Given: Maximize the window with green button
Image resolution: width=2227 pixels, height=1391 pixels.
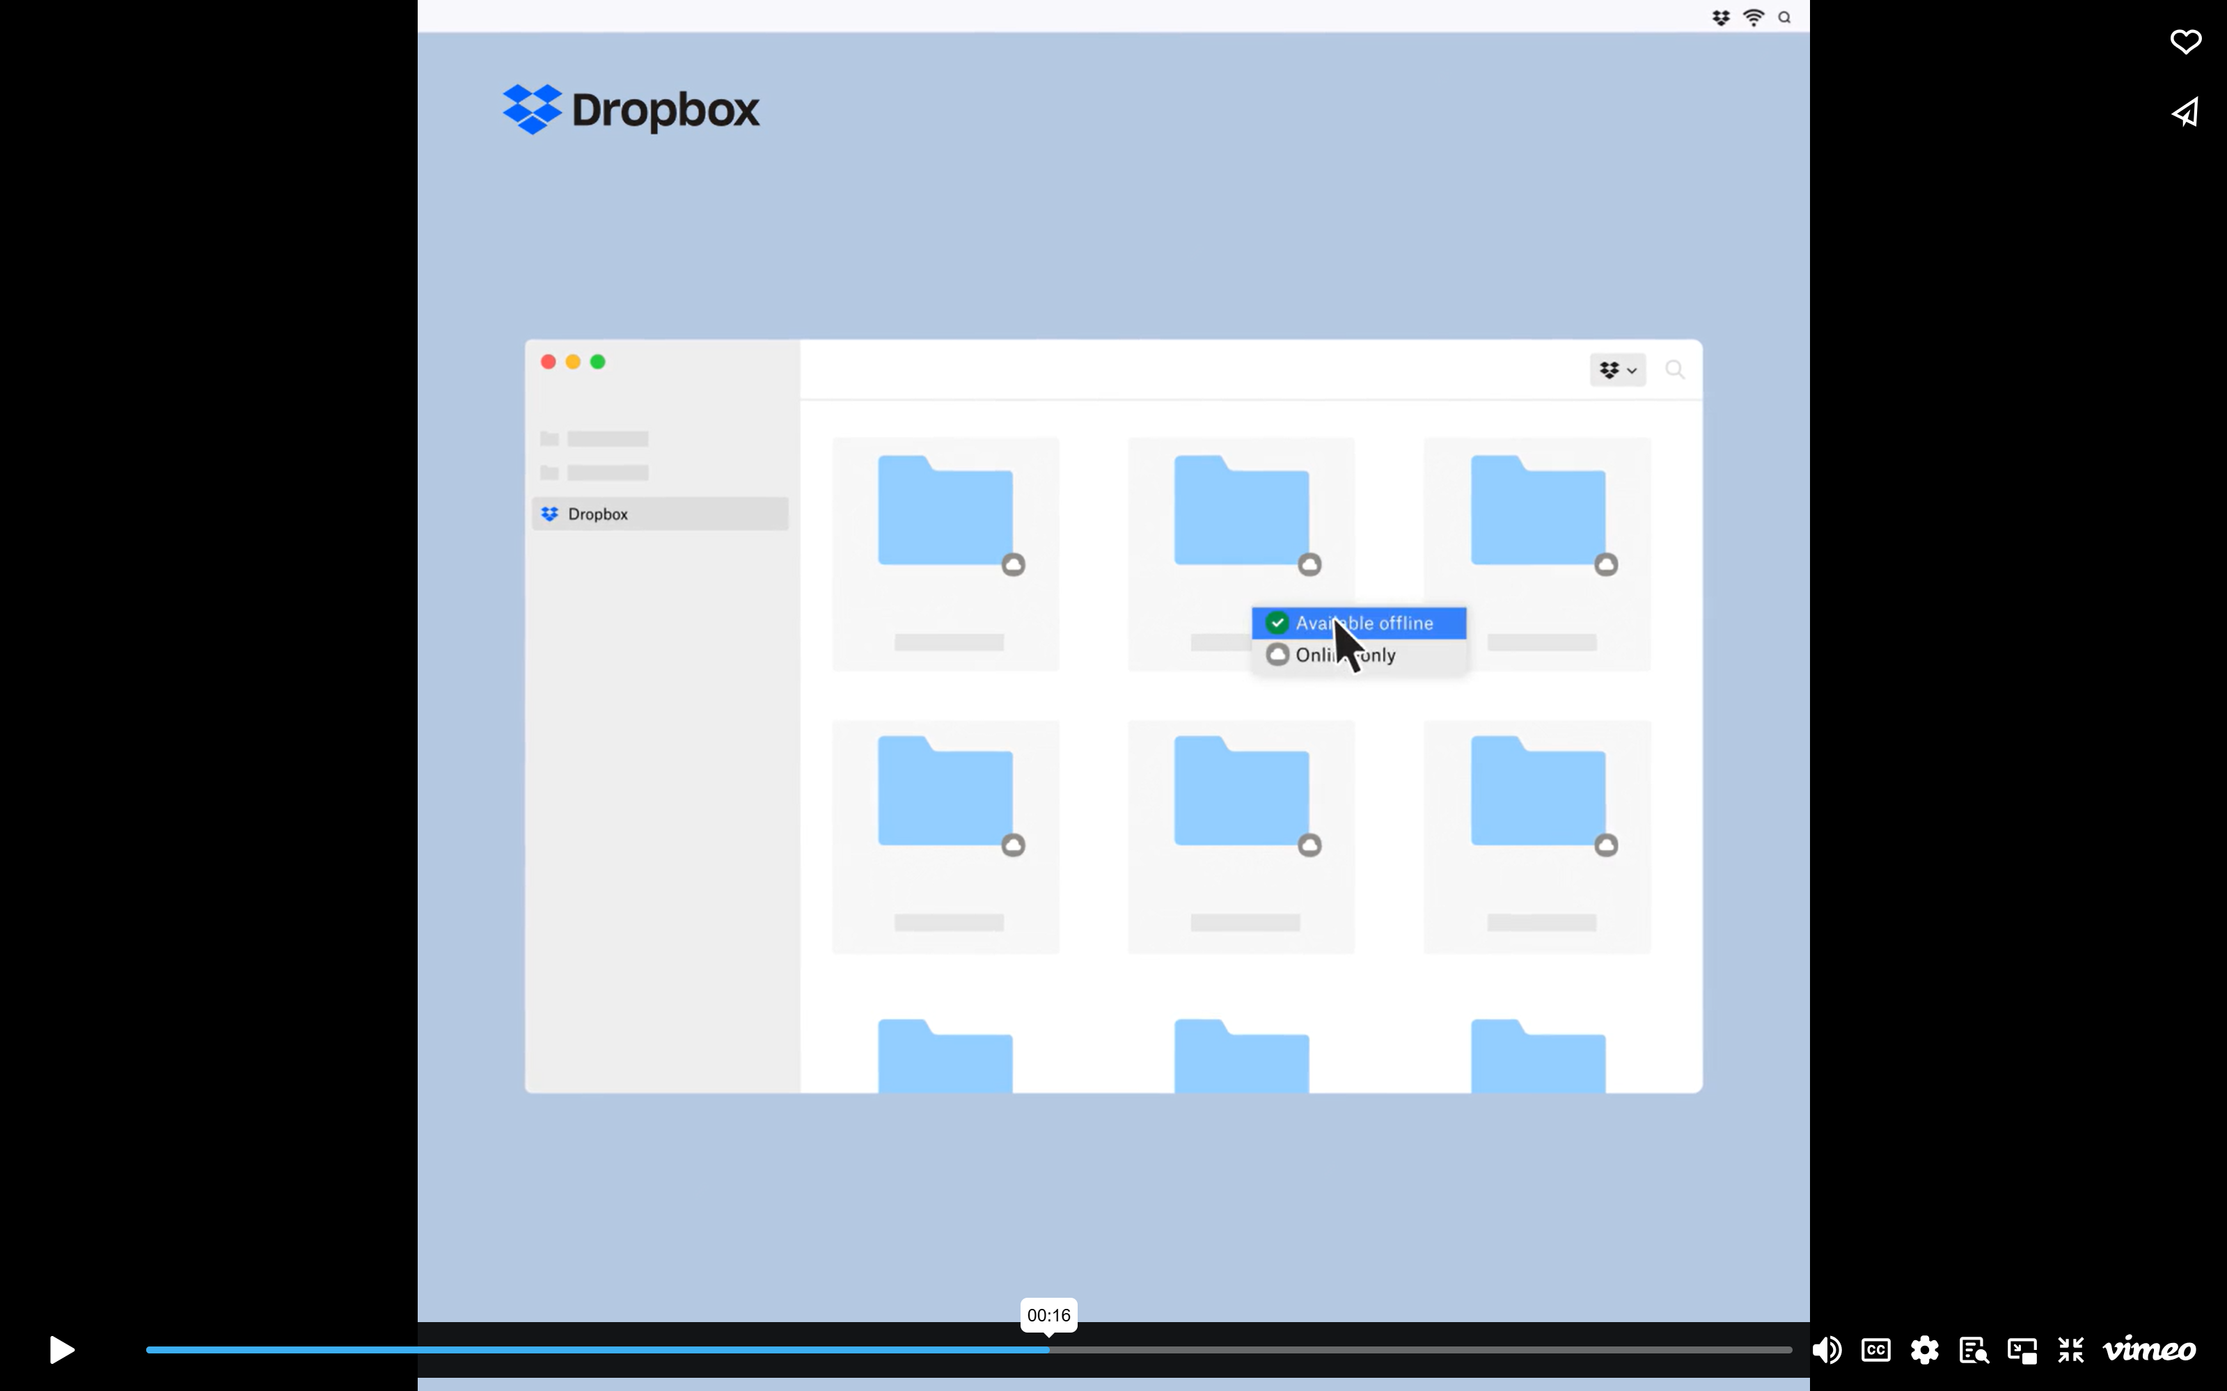Looking at the screenshot, I should pyautogui.click(x=598, y=362).
